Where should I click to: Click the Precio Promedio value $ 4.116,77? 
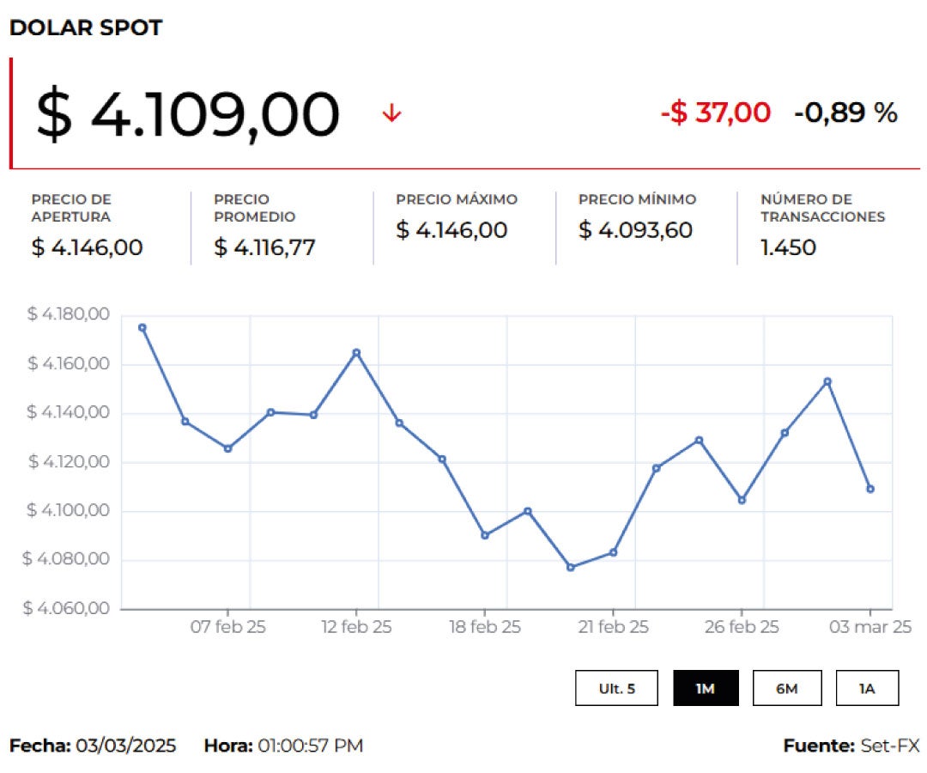pos(264,247)
